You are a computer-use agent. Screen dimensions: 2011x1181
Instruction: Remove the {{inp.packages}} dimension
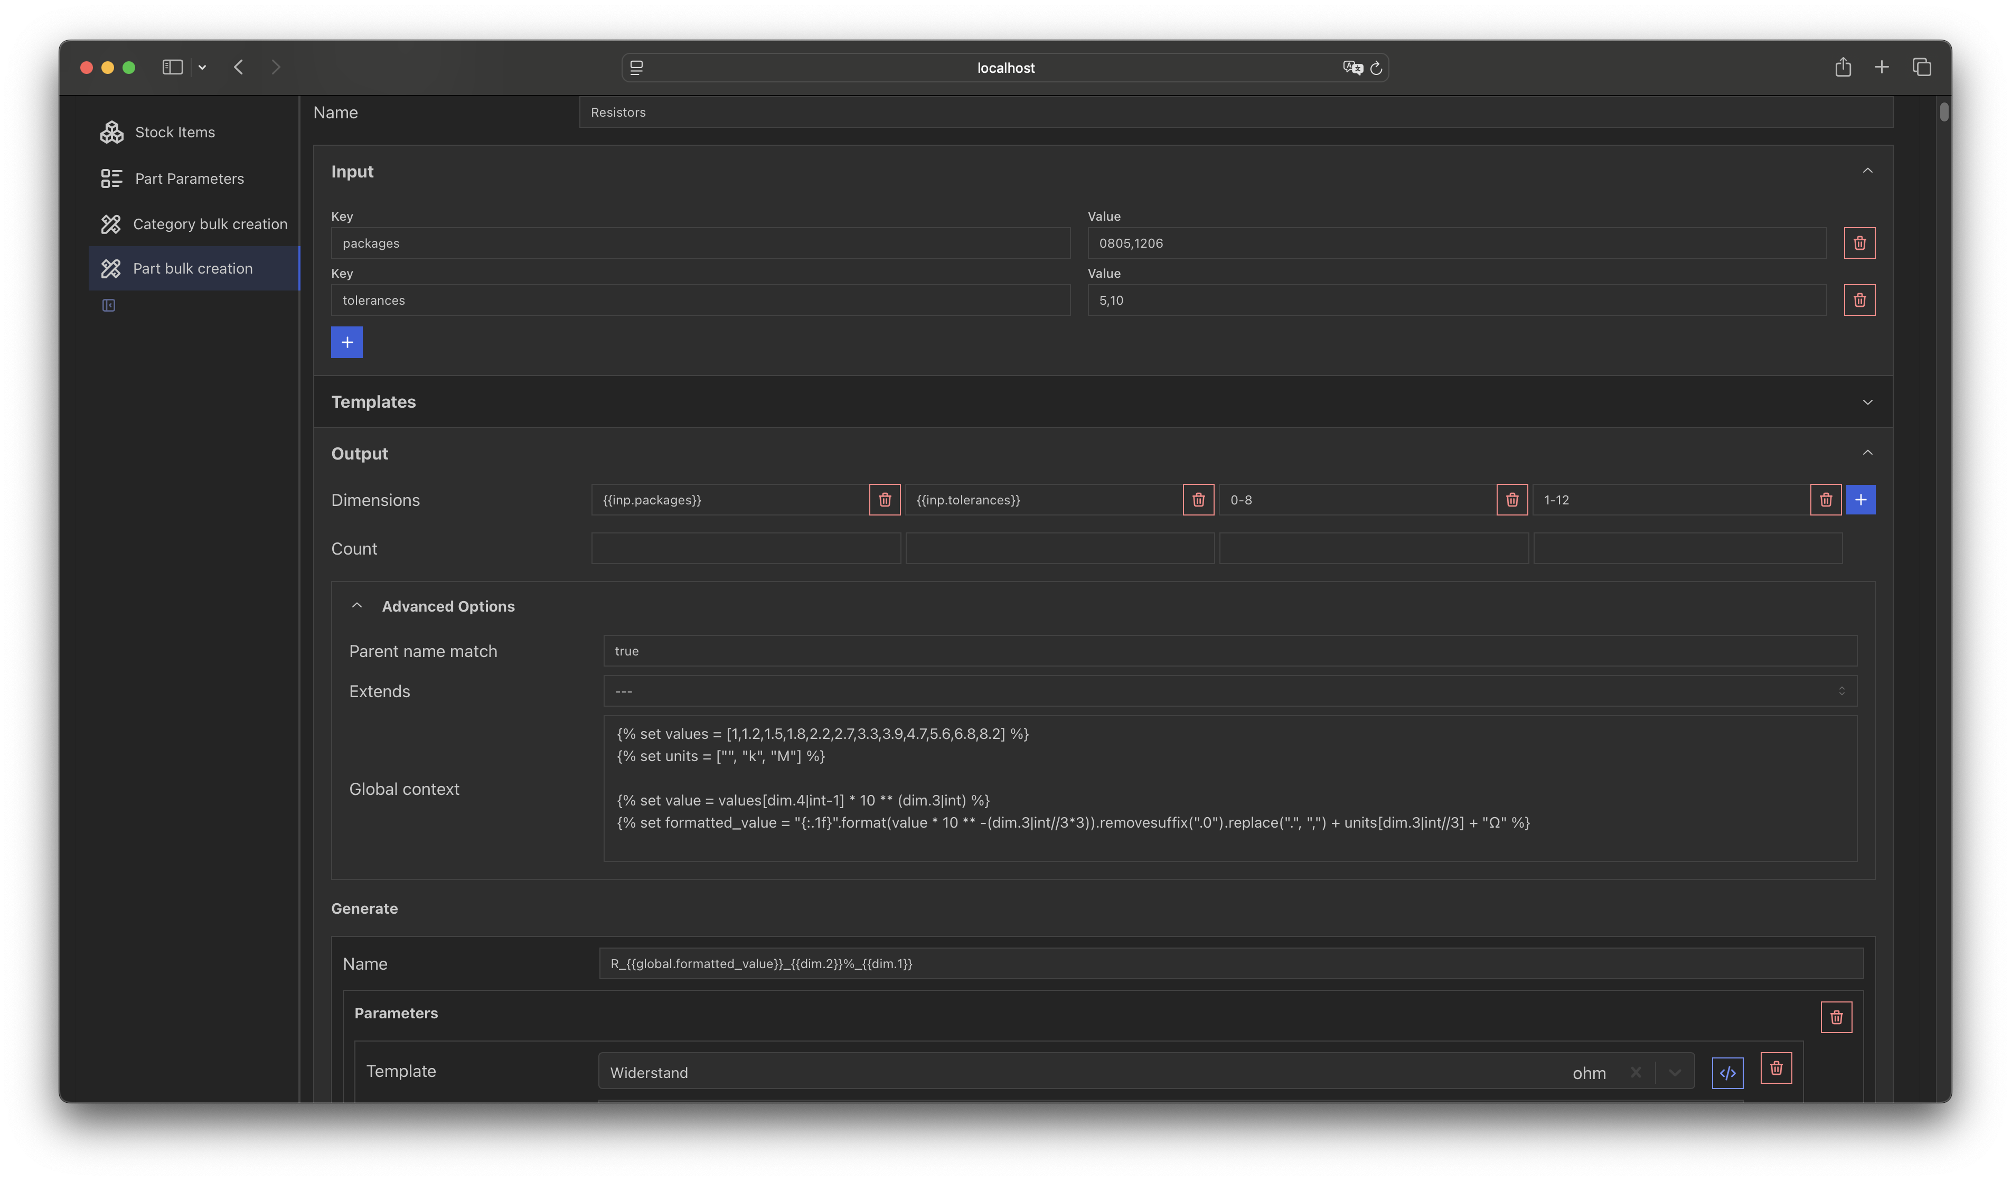tap(884, 500)
